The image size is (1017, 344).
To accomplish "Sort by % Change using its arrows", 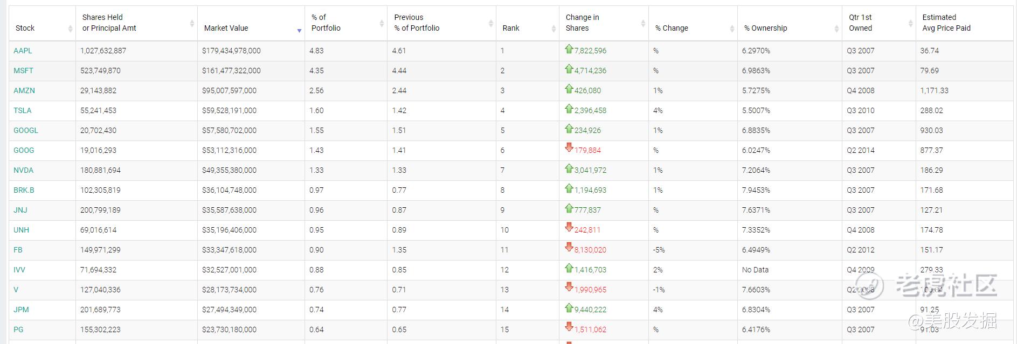I will point(732,29).
